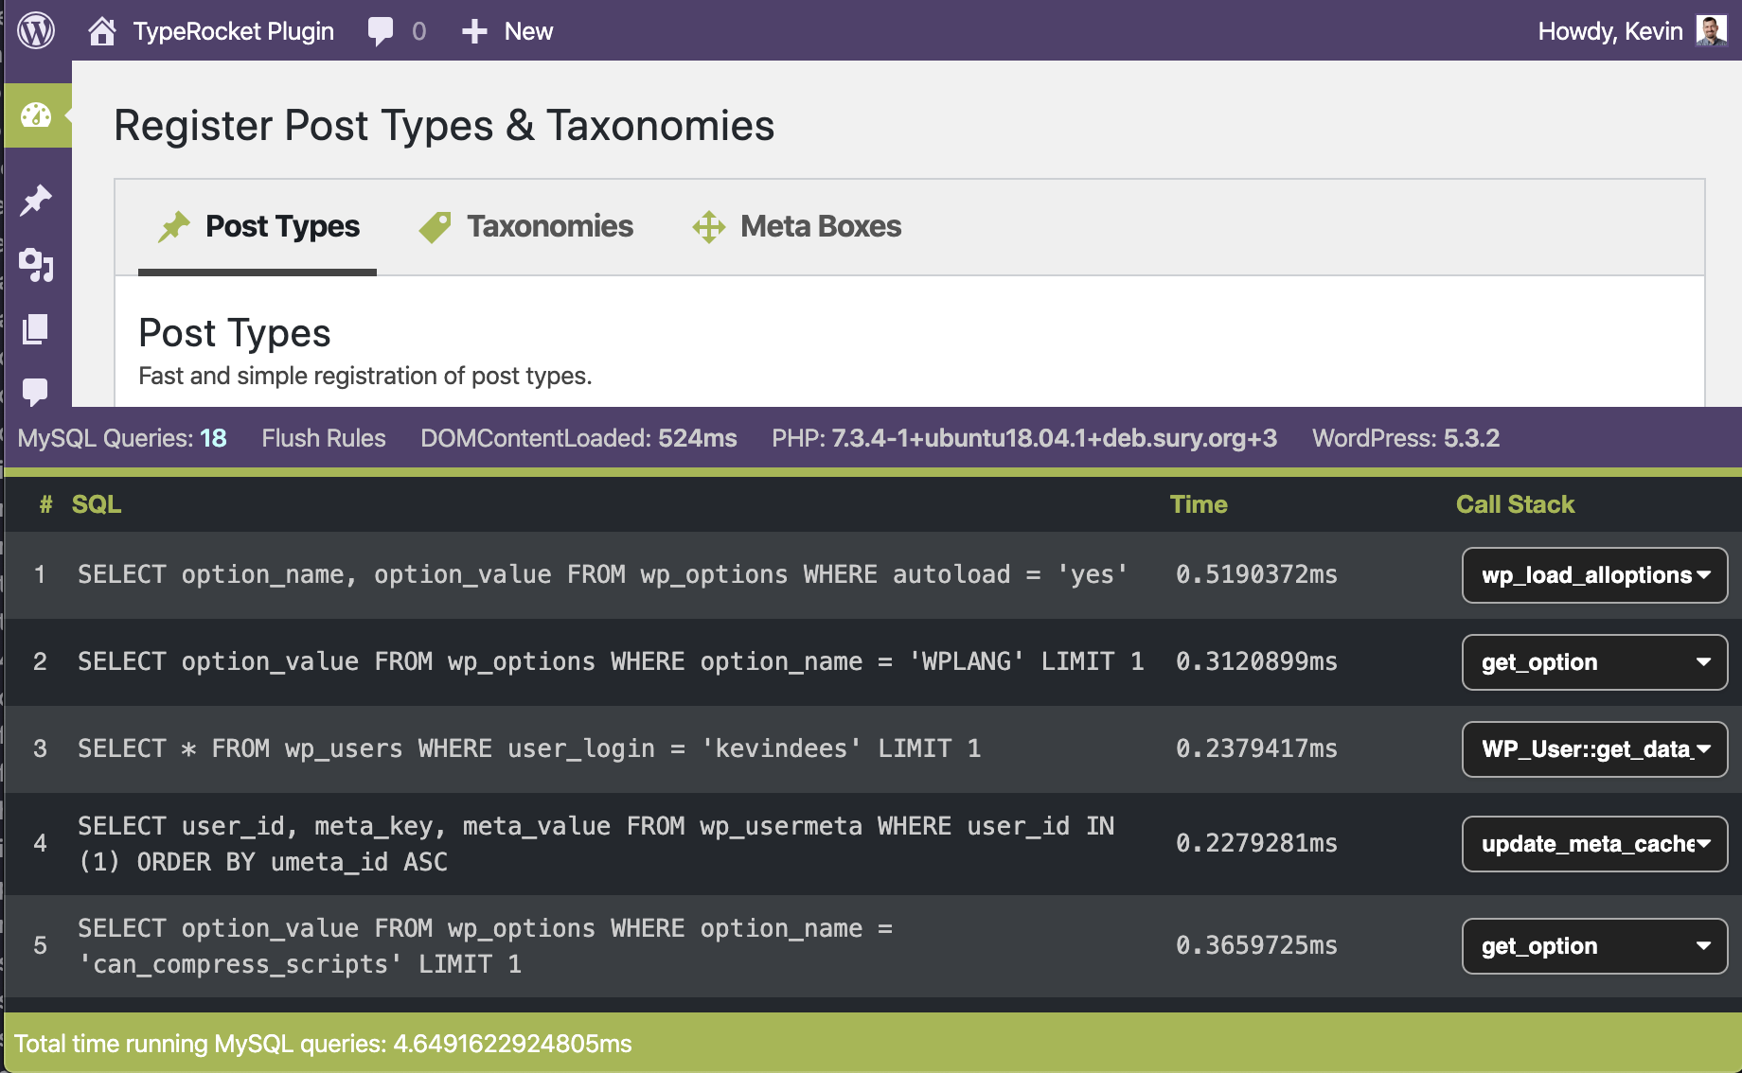Switch to the Meta Boxes tab
The height and width of the screenshot is (1073, 1742).
(x=796, y=227)
